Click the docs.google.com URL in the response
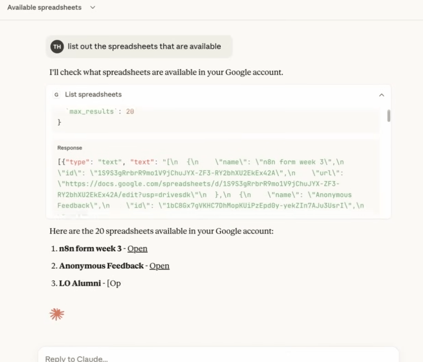This screenshot has width=423, height=362. [x=198, y=184]
